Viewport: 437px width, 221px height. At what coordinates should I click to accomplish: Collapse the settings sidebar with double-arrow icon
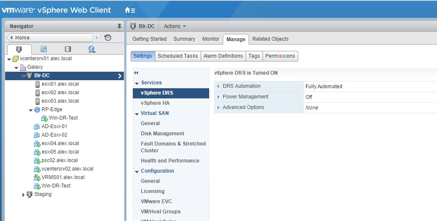pyautogui.click(x=136, y=73)
